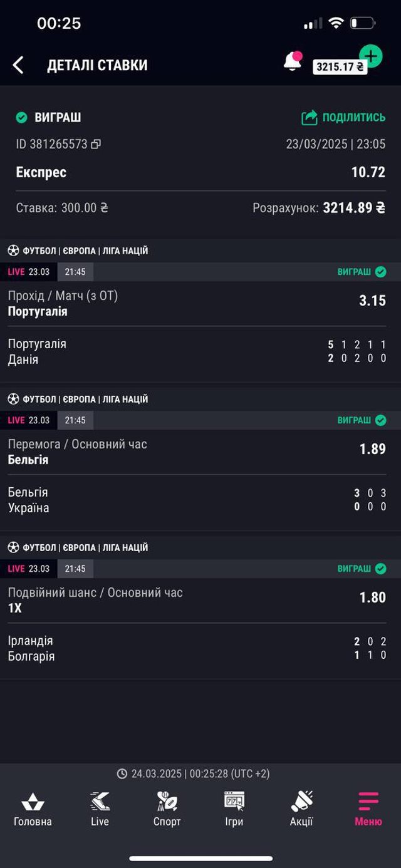Tap the balance amount 3215.17 ₴

[x=340, y=67]
